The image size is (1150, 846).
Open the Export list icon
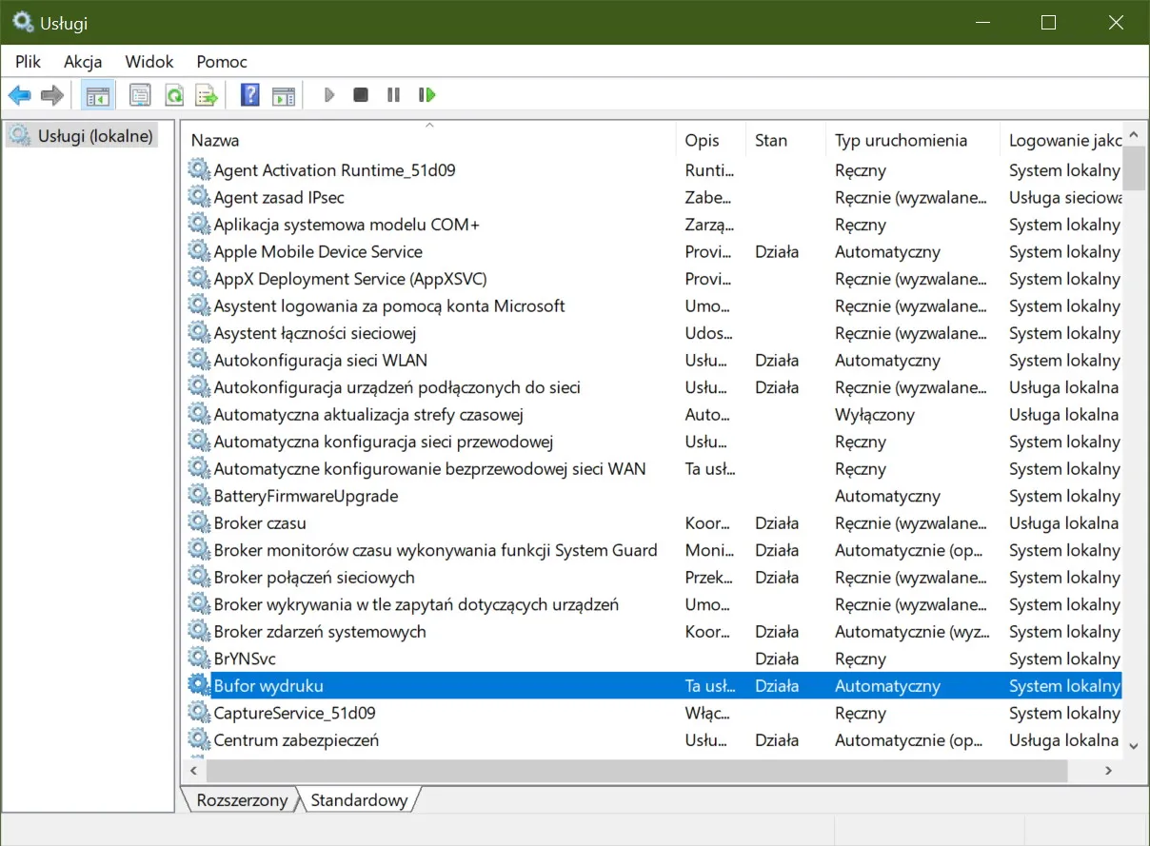pos(207,94)
